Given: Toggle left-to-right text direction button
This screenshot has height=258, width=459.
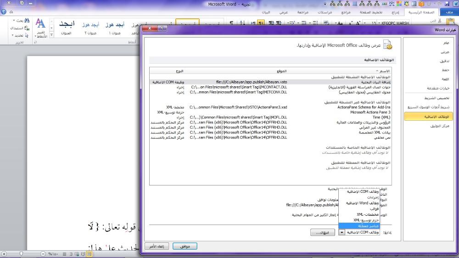Looking at the screenshot, I should [253, 23].
